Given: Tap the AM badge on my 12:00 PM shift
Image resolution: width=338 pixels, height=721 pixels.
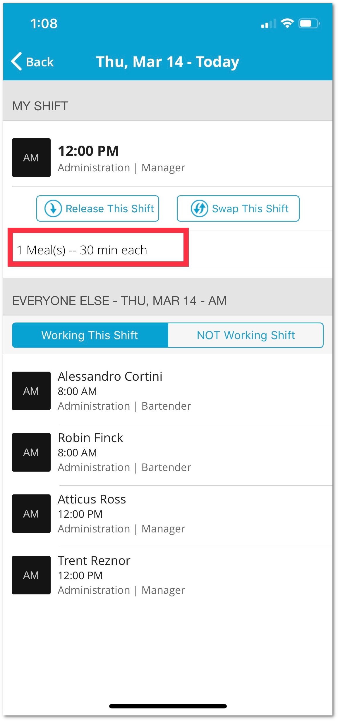Looking at the screenshot, I should click(31, 158).
